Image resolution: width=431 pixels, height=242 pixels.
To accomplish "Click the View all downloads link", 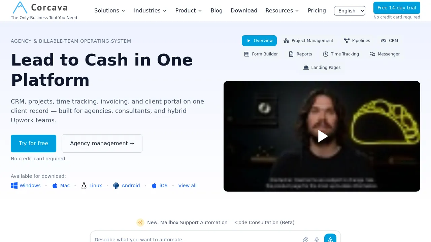I will coord(188,186).
